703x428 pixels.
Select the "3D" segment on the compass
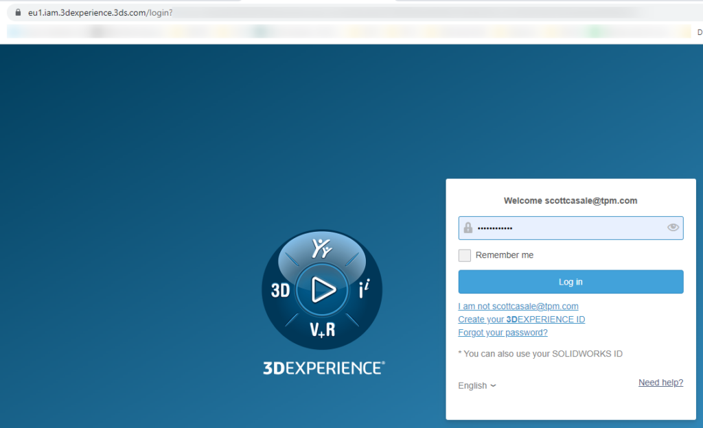[x=279, y=289]
